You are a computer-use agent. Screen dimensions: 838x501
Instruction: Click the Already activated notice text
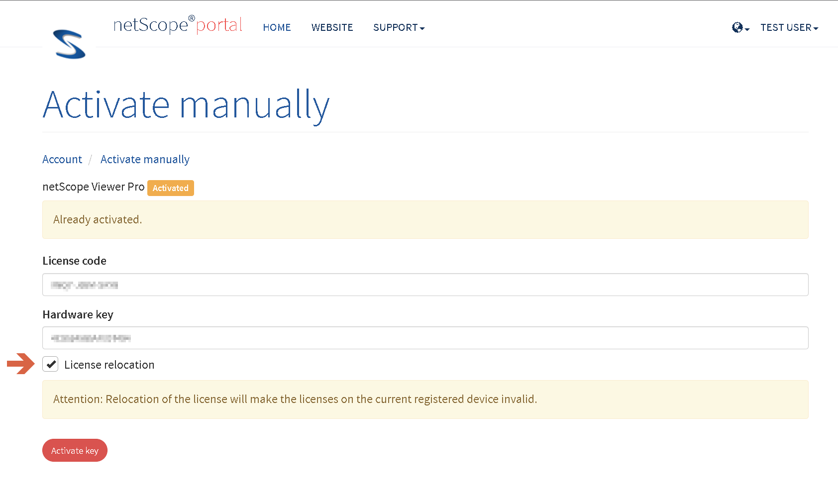[x=98, y=219]
